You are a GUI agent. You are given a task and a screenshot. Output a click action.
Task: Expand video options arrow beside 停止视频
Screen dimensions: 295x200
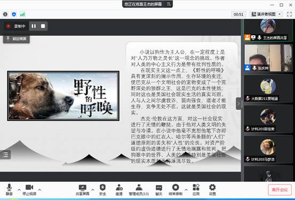(x=39, y=190)
